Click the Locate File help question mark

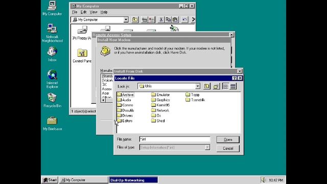(235, 78)
